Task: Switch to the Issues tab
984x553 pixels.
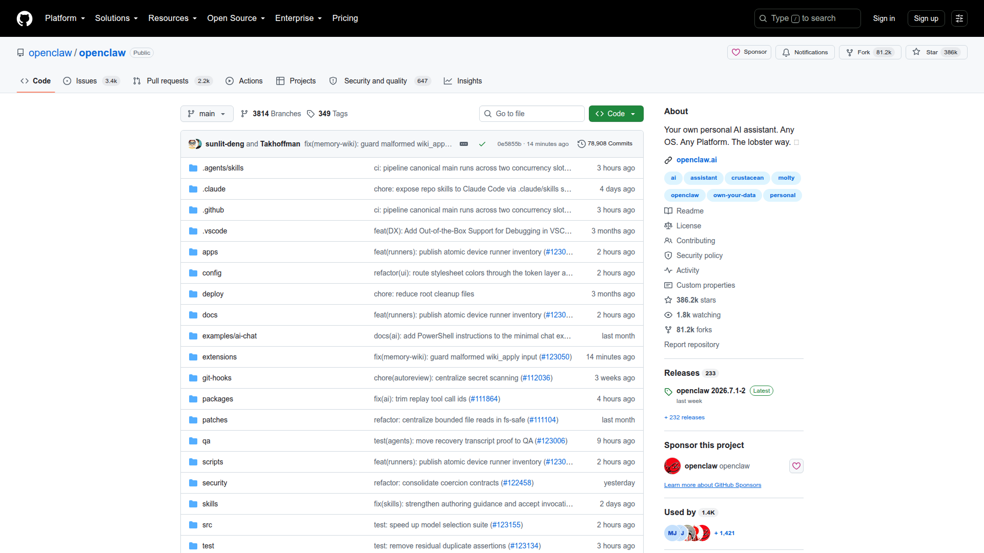Action: [92, 81]
